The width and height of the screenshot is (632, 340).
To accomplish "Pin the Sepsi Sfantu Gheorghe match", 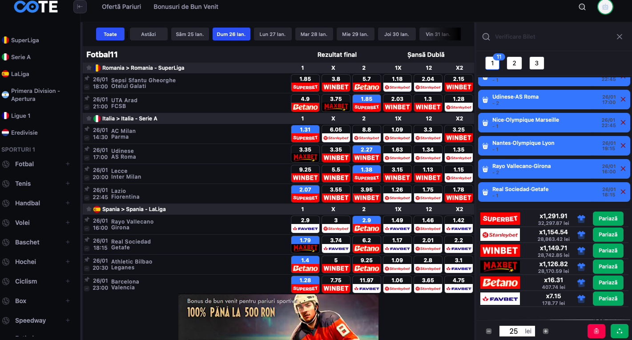I will pyautogui.click(x=87, y=78).
